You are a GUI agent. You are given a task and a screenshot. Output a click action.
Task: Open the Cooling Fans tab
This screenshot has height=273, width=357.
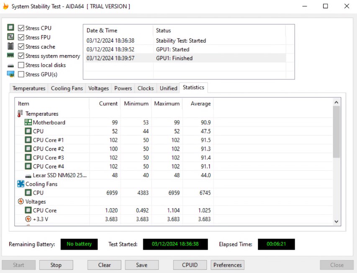(x=67, y=88)
